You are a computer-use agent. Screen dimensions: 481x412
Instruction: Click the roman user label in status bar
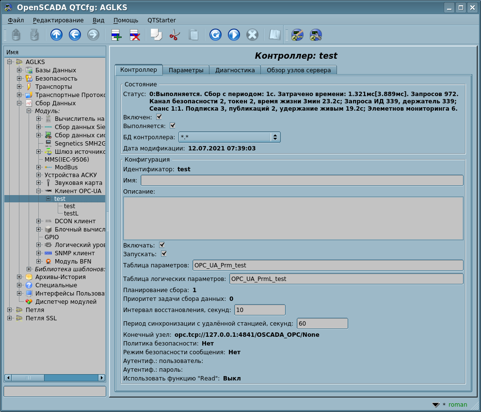[458, 405]
